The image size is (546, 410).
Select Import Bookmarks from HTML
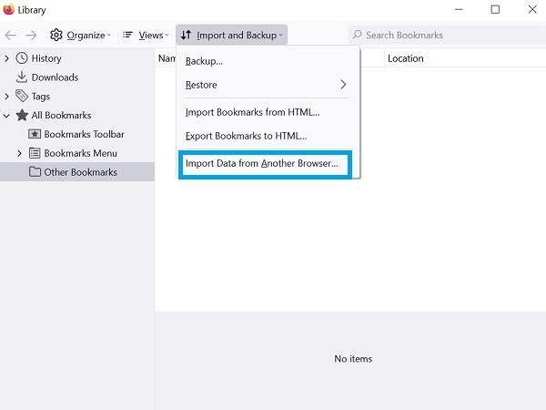tap(252, 113)
